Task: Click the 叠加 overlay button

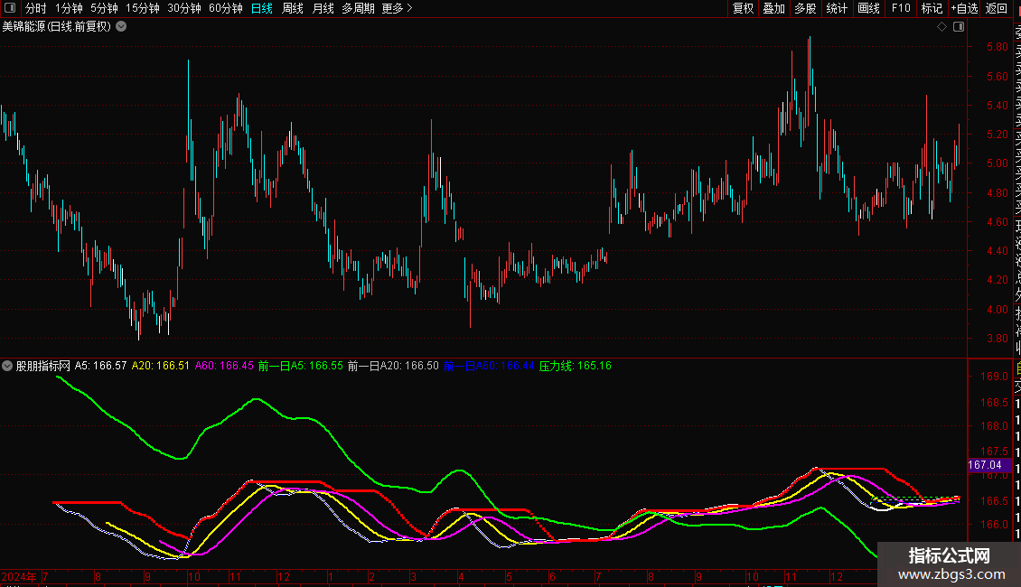Action: 774,8
